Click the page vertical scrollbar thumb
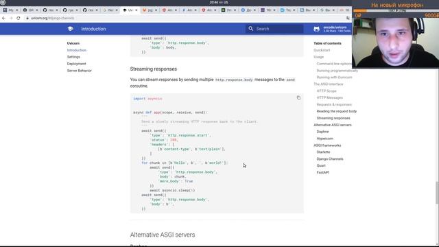439x247 pixels. pos(437,193)
